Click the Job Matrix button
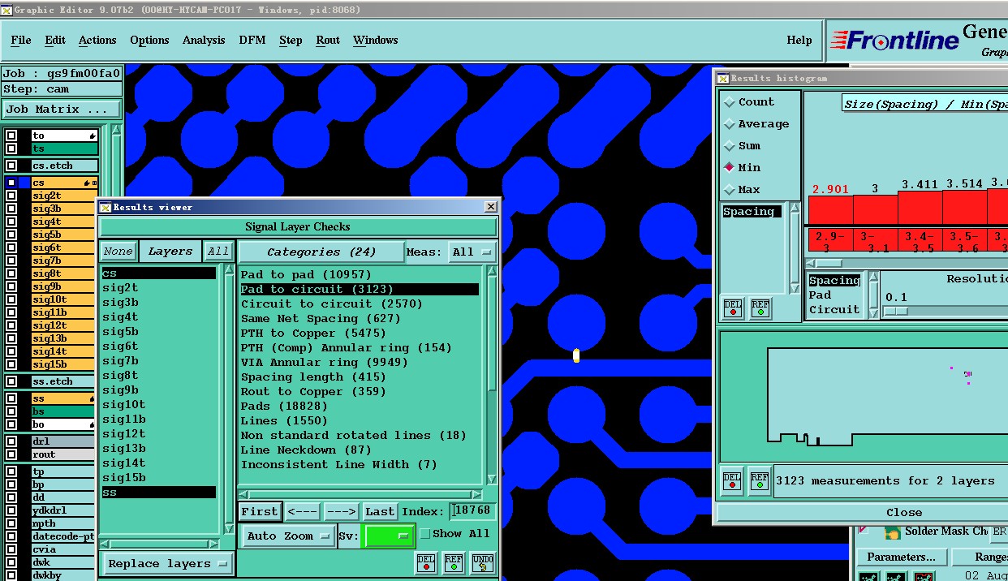This screenshot has height=581, width=1008. tap(62, 109)
